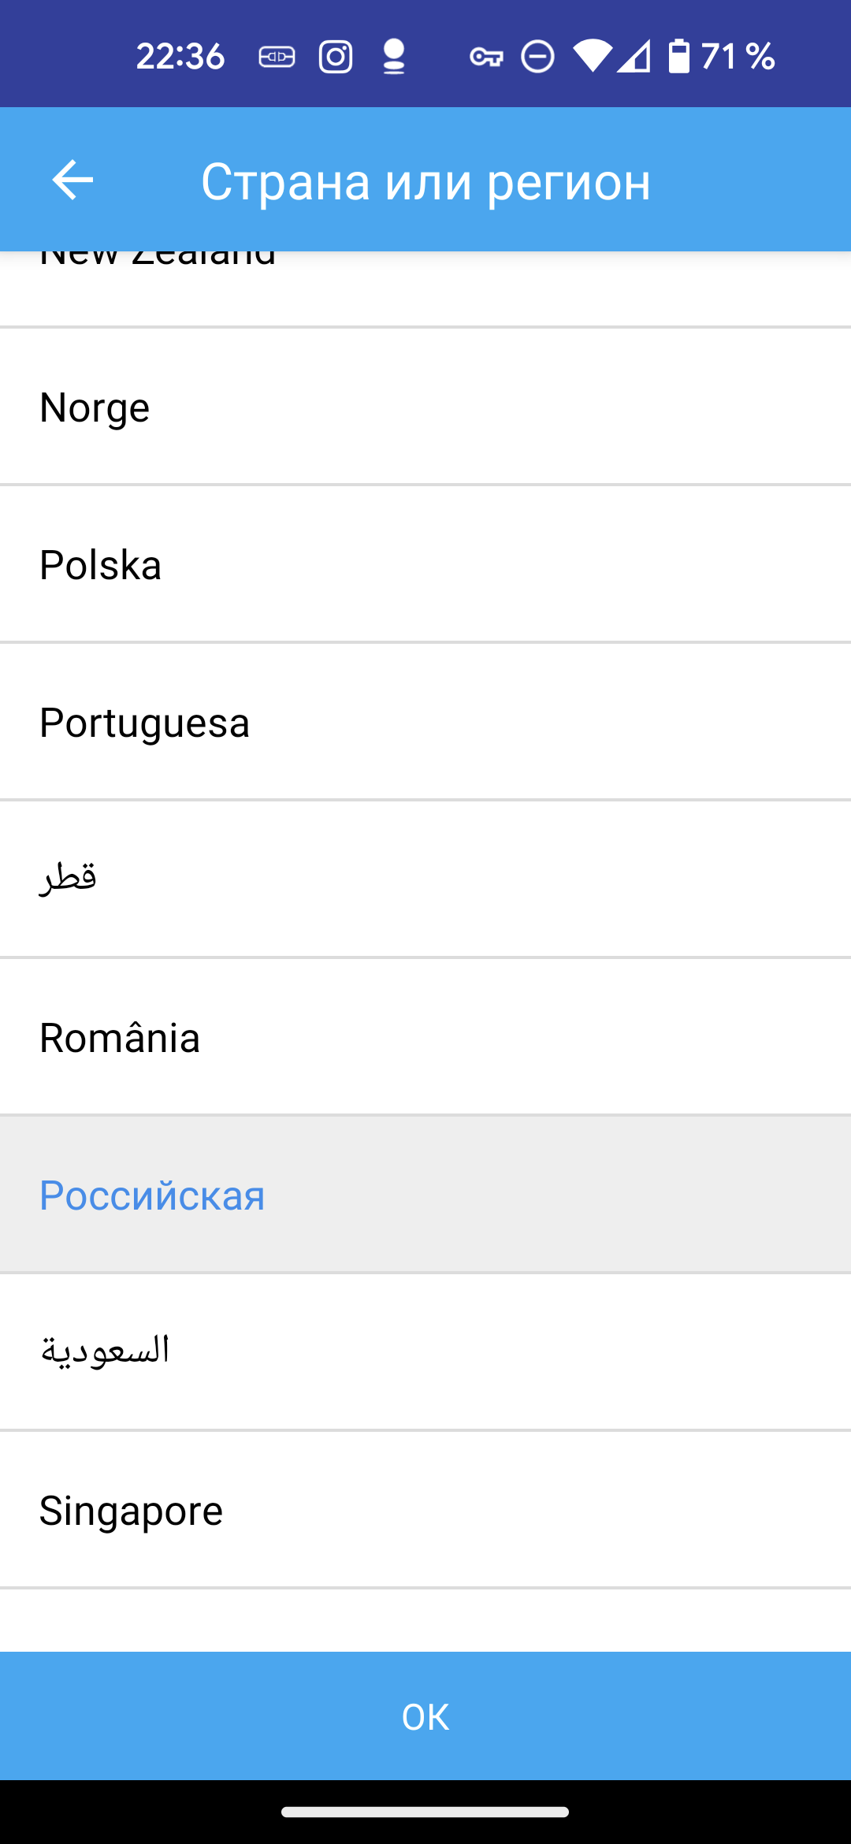
Task: Tap the Do Not Disturb status icon
Action: coord(538,57)
